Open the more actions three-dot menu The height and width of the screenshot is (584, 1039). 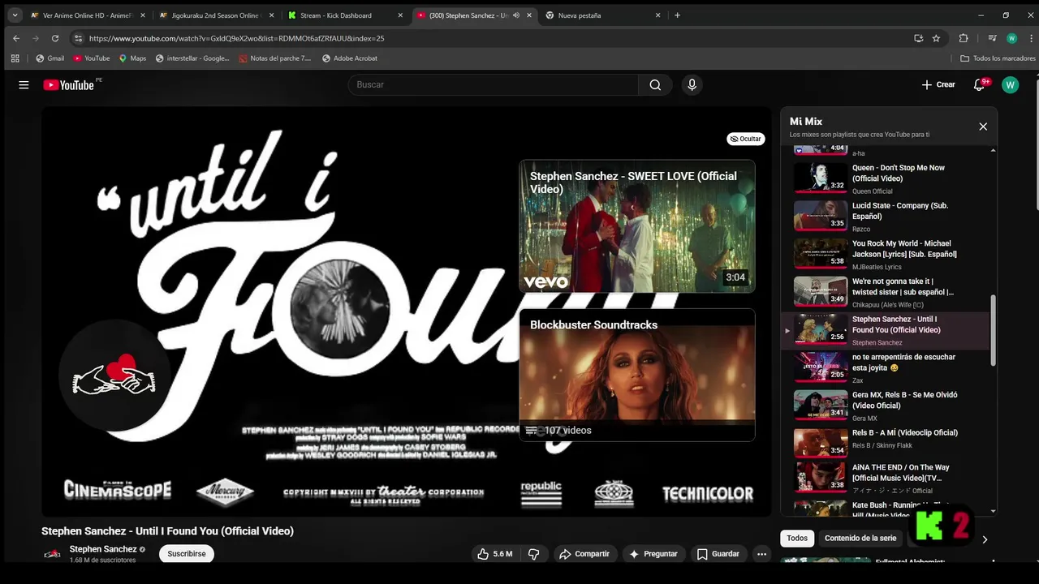tap(761, 554)
